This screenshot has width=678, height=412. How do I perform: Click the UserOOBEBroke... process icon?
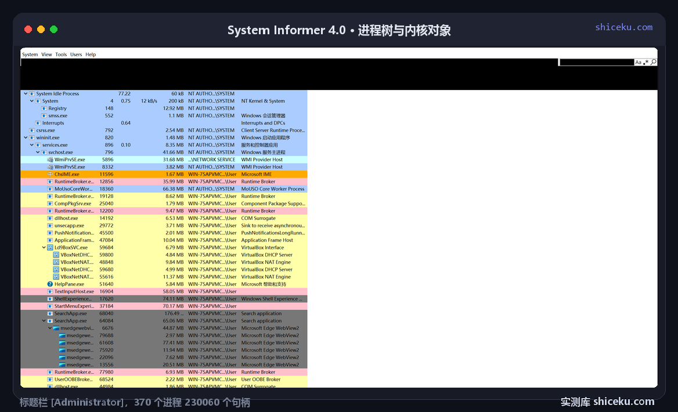click(50, 380)
